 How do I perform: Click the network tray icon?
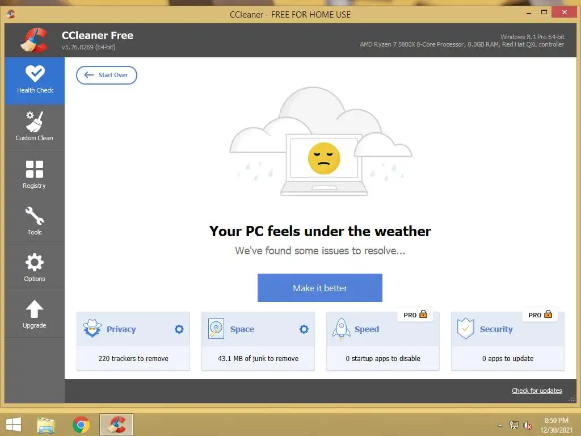(x=514, y=425)
